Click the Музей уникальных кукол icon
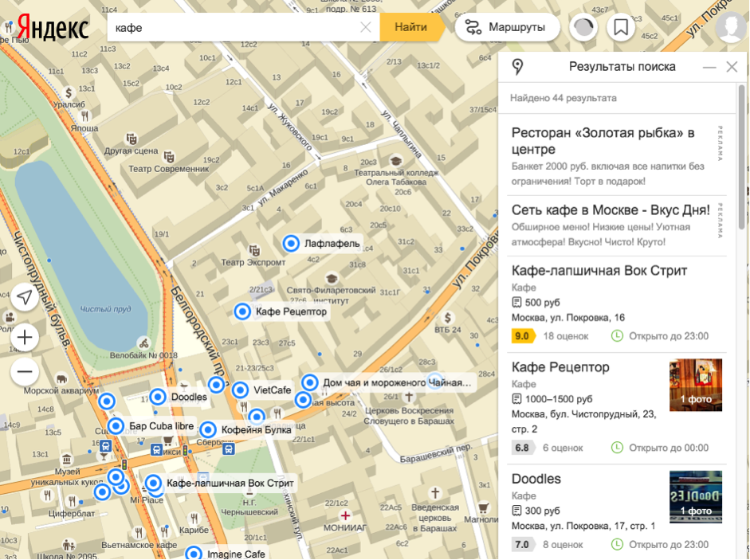Image resolution: width=750 pixels, height=560 pixels. [x=67, y=460]
